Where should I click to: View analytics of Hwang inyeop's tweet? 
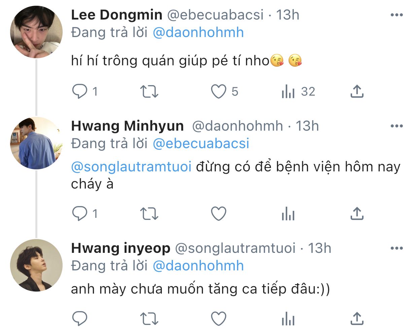pyautogui.click(x=288, y=319)
